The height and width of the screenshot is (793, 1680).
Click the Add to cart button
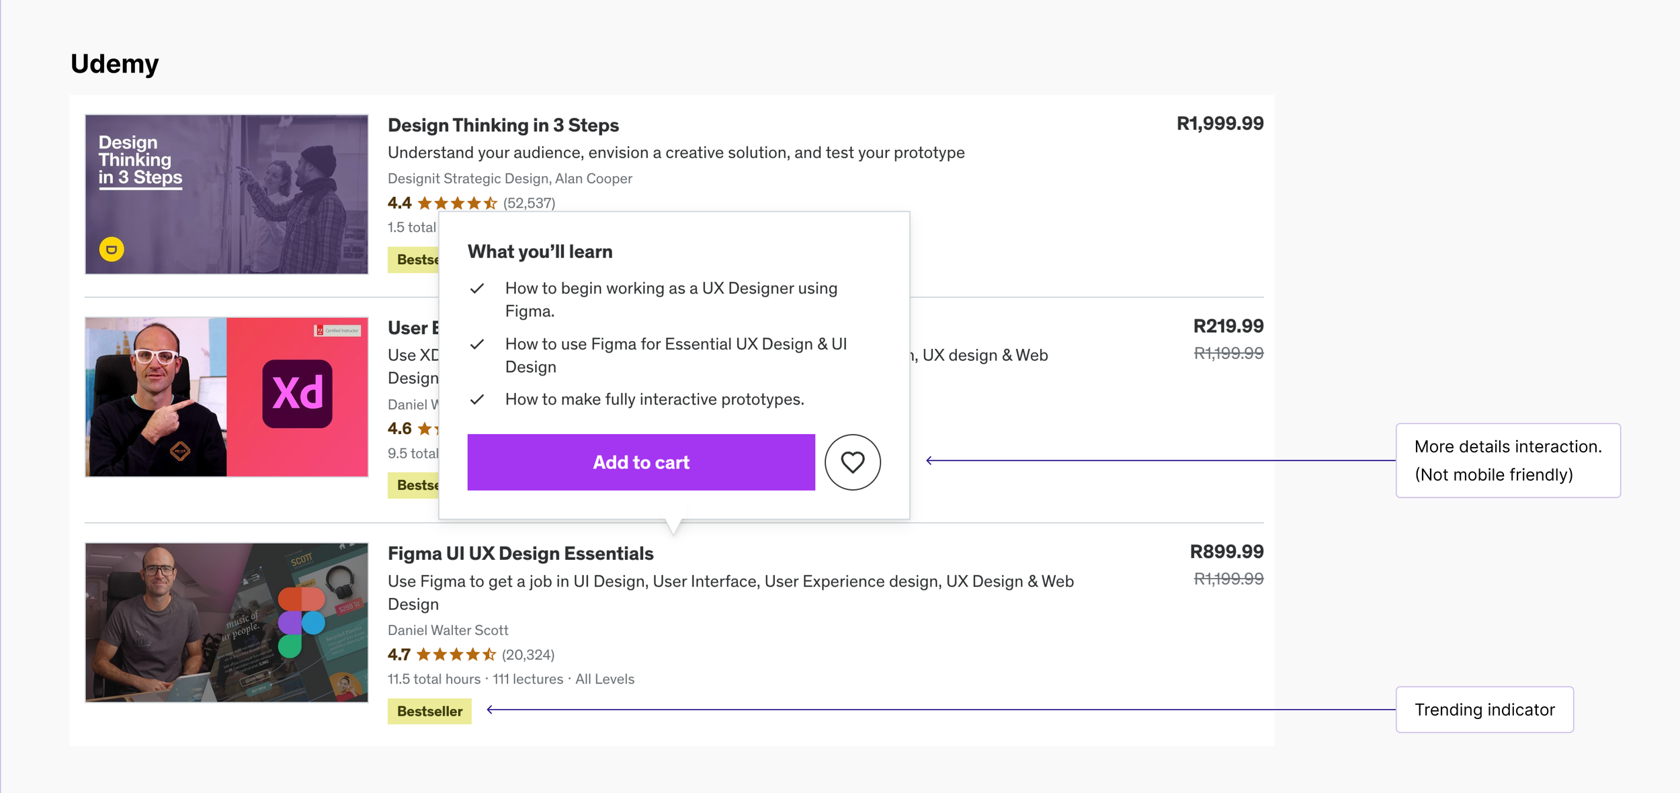[x=640, y=462]
